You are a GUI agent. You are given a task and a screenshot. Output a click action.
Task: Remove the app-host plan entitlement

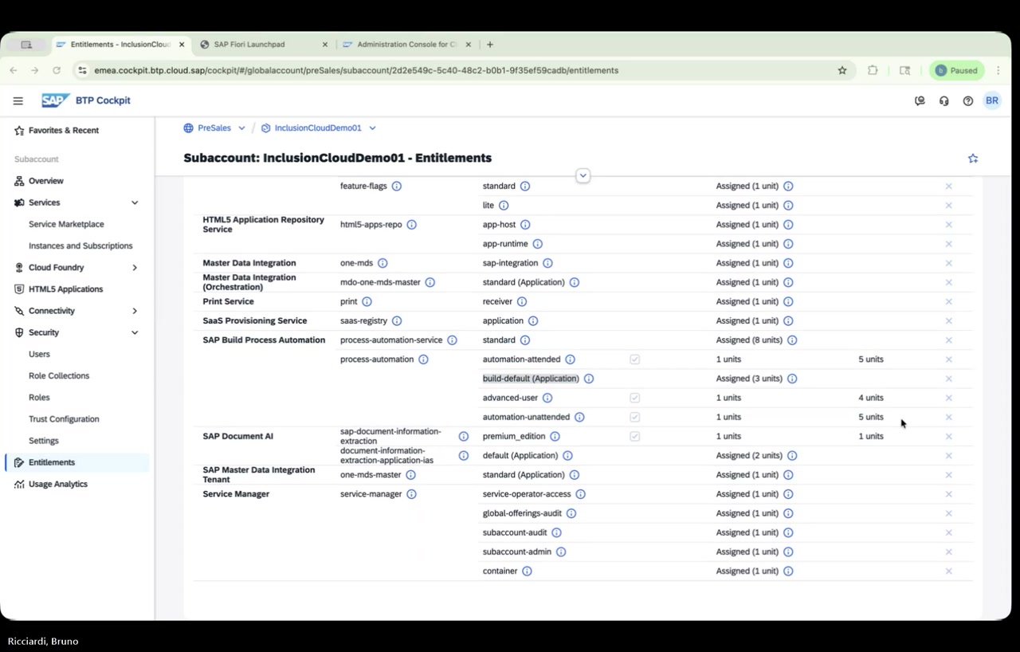click(948, 225)
